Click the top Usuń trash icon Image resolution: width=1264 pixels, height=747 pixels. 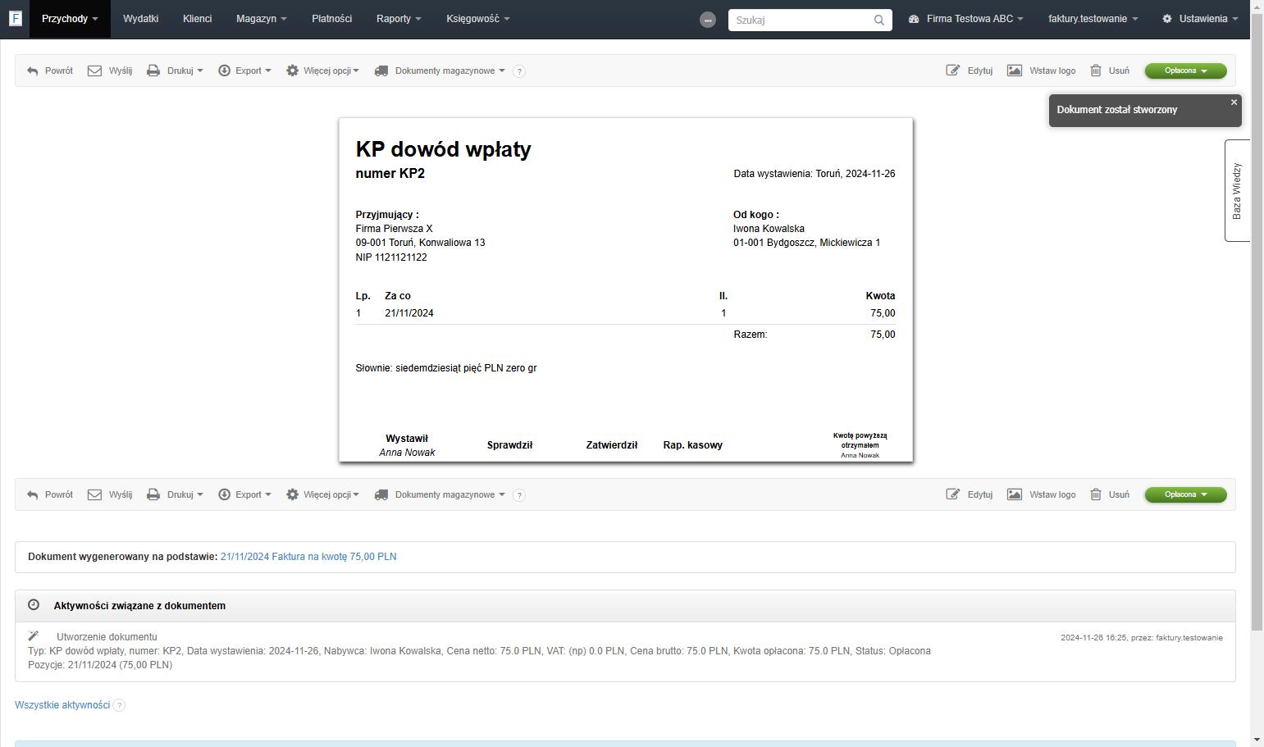click(1096, 71)
